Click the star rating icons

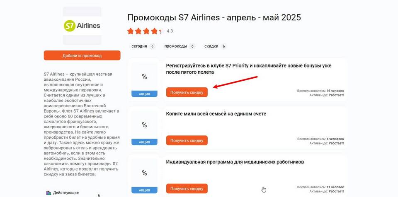coord(146,31)
